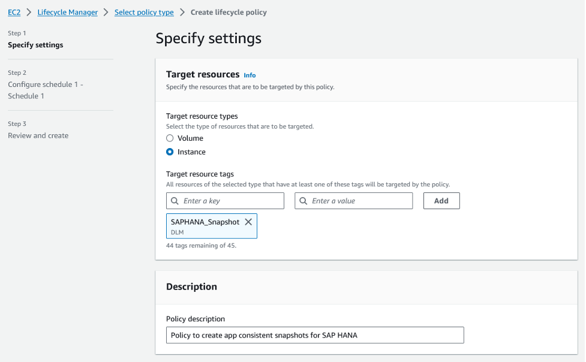Click Add to attach a new tag
The width and height of the screenshot is (586, 362).
coord(441,200)
